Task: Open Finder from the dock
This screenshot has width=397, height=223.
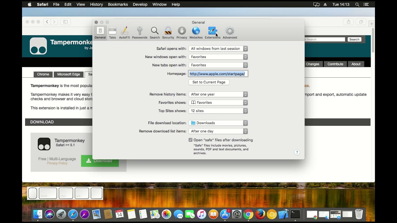Action: tap(38, 214)
